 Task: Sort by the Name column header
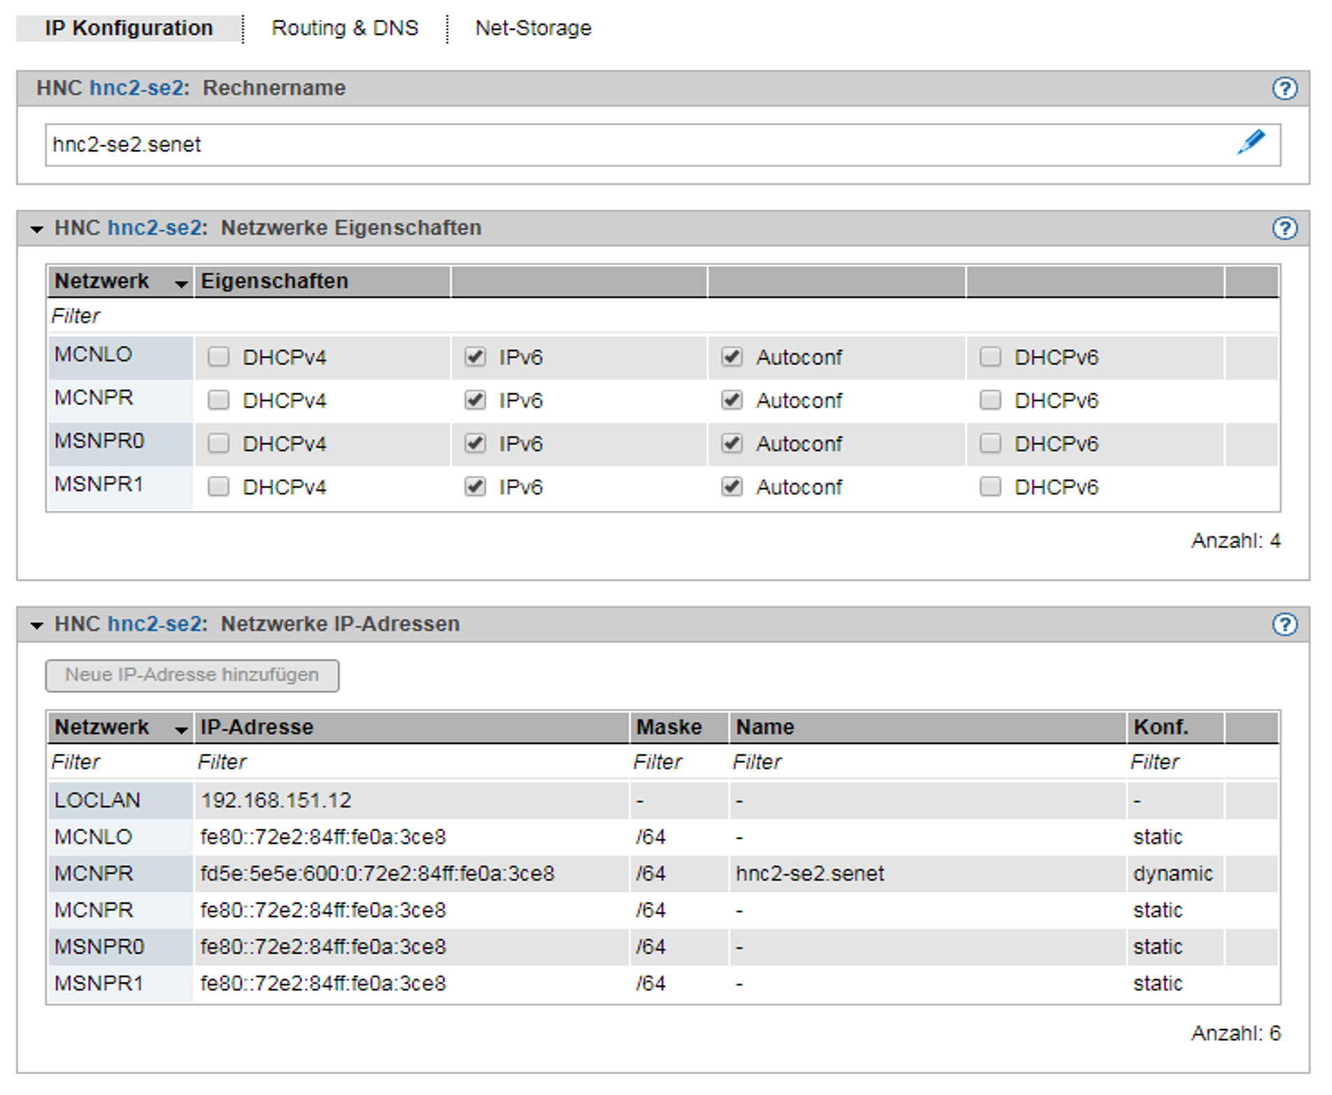(x=928, y=727)
